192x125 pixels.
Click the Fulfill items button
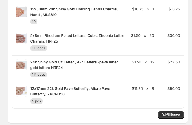pyautogui.click(x=171, y=115)
